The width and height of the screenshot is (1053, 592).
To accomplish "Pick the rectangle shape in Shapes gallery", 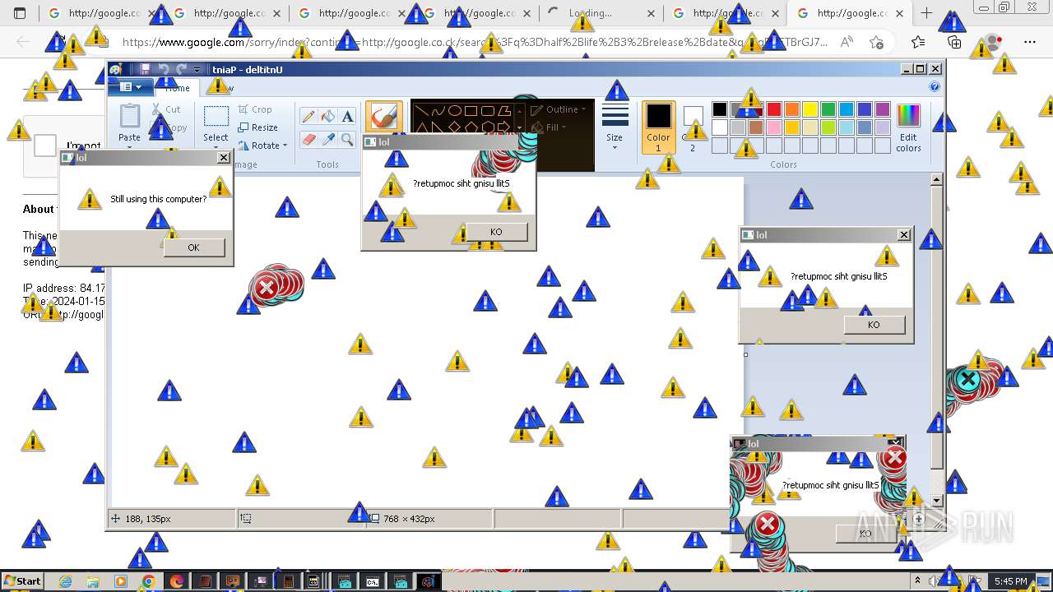I will click(x=470, y=110).
